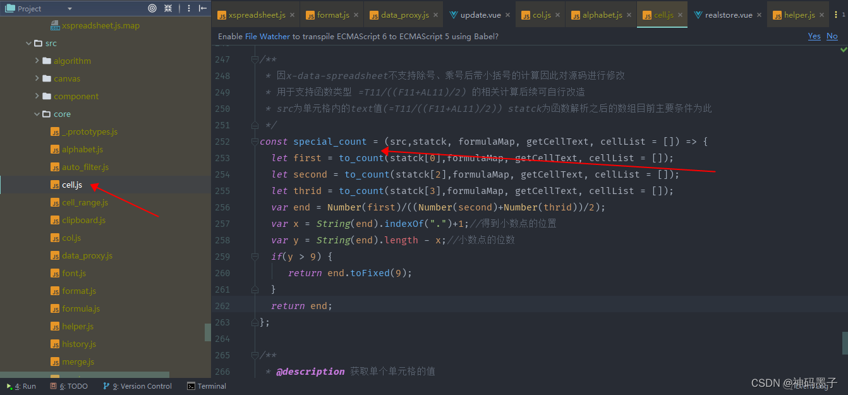The width and height of the screenshot is (848, 395).
Task: Click line number 262 in gutter
Action: (222, 306)
